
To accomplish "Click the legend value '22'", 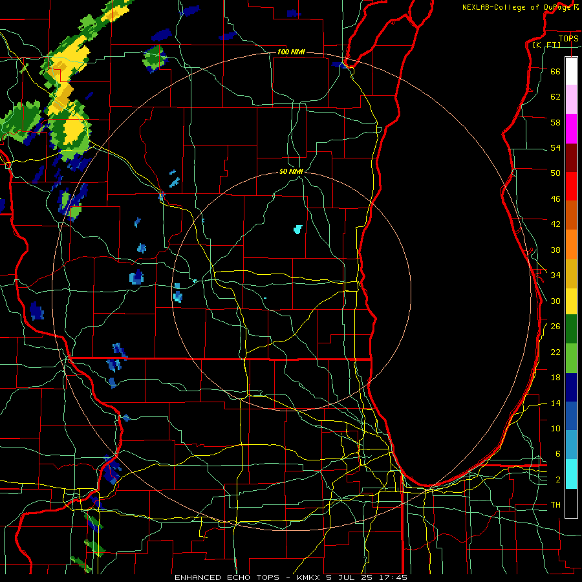I will pyautogui.click(x=555, y=352).
